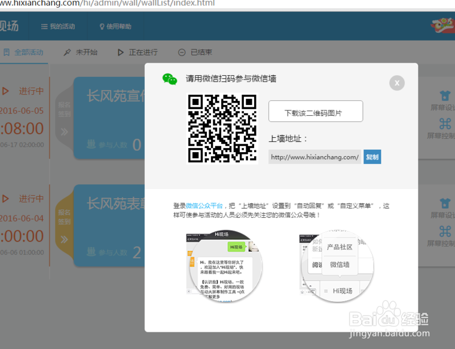Select the hixianchang URL address field
This screenshot has height=349, width=455.
click(x=314, y=157)
